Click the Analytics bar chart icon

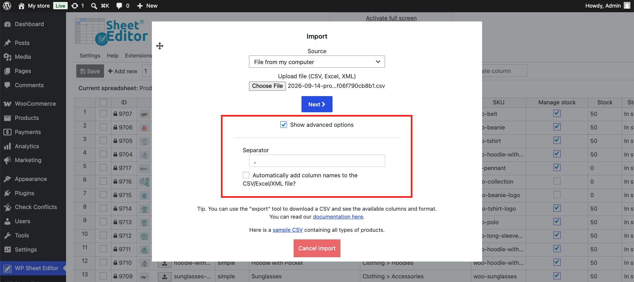[x=7, y=146]
